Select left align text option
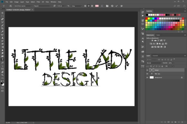This screenshot has height=124, width=187. click(85, 6)
